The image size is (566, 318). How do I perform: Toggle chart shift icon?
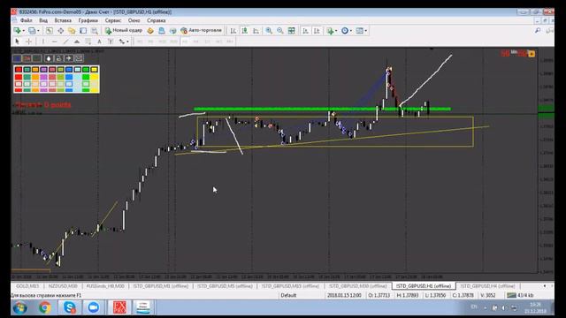tap(317, 31)
